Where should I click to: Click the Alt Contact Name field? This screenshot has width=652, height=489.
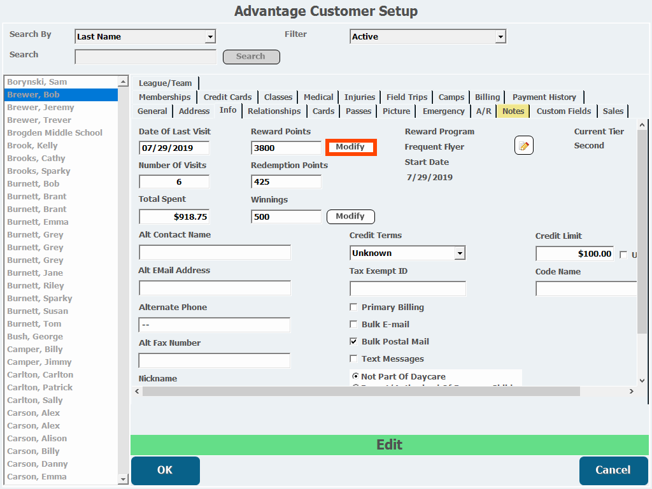click(x=215, y=253)
